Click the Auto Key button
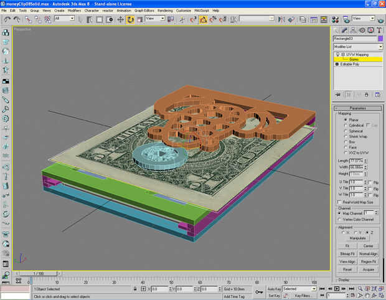Viewport: 386px width, 300px height. (x=274, y=289)
